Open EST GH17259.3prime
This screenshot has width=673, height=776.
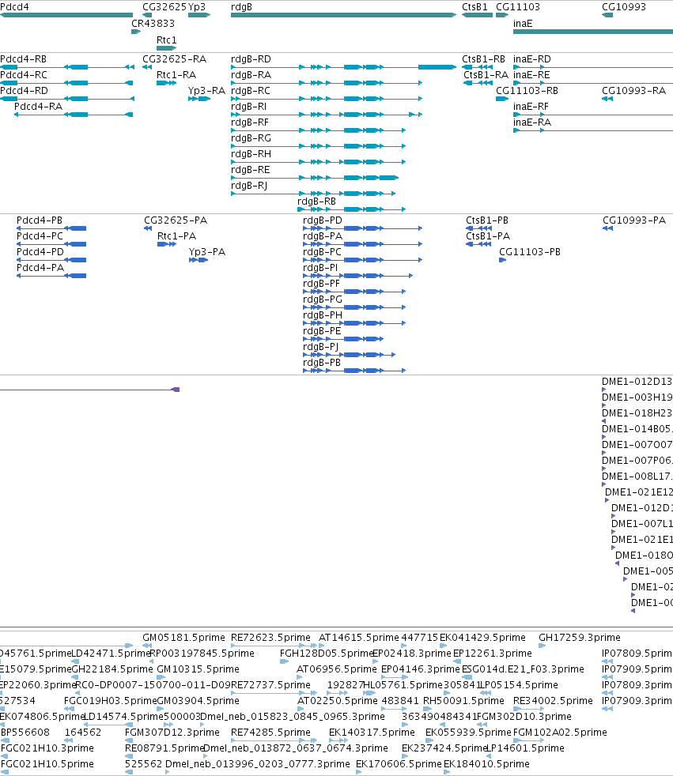(x=580, y=638)
